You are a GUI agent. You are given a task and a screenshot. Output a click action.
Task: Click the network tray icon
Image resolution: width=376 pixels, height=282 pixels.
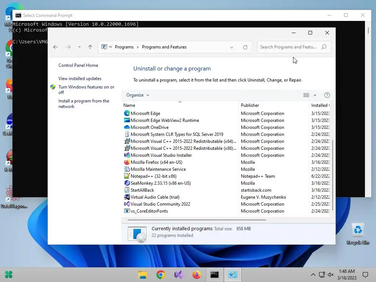[x=322, y=275]
